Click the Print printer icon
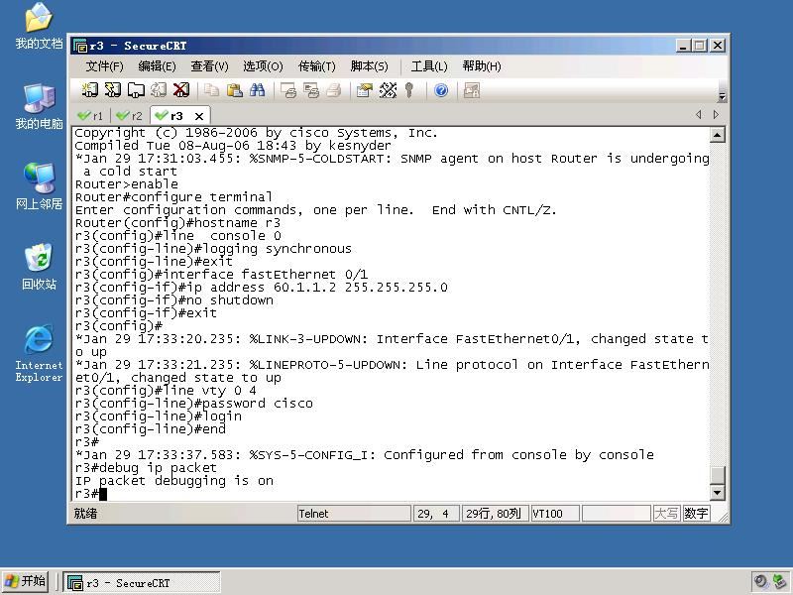The image size is (793, 595). [334, 90]
